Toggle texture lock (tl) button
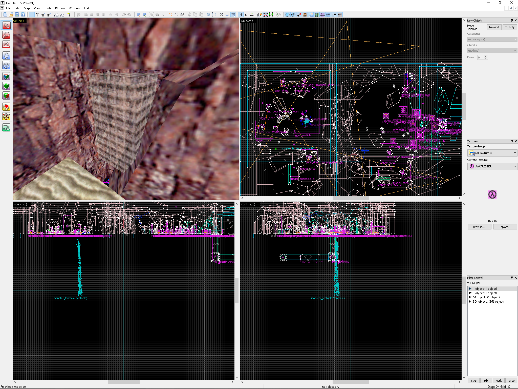Image resolution: width=518 pixels, height=389 pixels. click(x=241, y=15)
